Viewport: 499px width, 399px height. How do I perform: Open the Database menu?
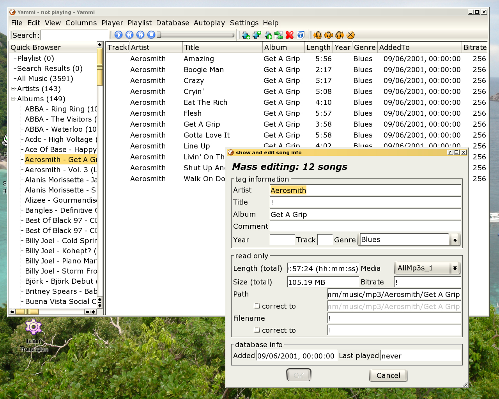tap(173, 23)
